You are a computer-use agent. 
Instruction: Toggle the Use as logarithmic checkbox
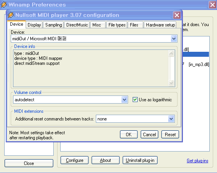135,100
